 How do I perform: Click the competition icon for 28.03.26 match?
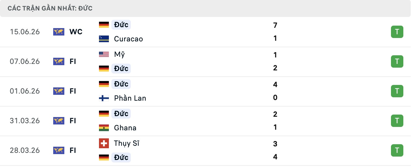[x=59, y=150]
